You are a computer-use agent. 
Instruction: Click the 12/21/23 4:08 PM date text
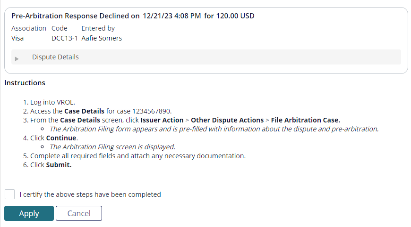pos(172,16)
